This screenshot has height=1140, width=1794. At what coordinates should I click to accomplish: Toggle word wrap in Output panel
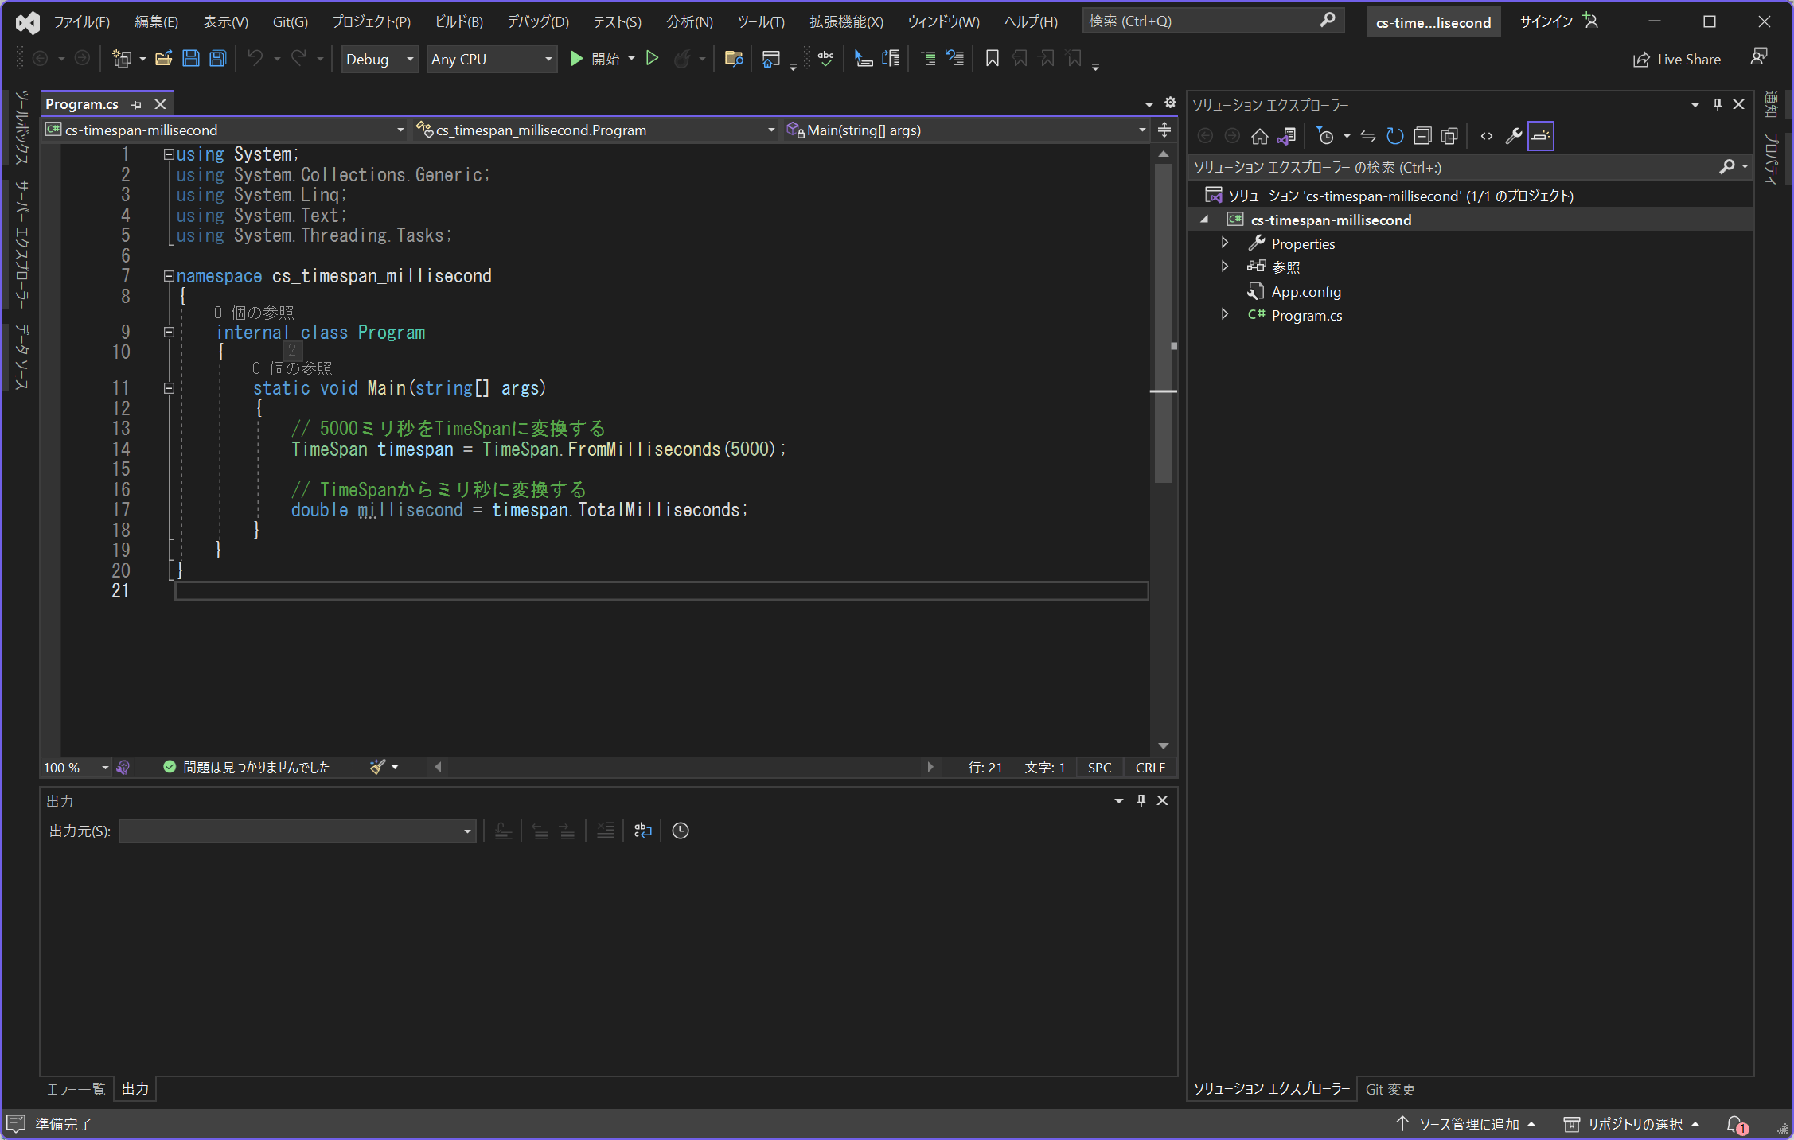tap(642, 831)
